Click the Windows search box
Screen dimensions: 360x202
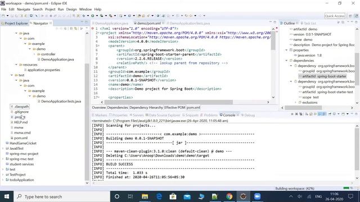click(61, 196)
